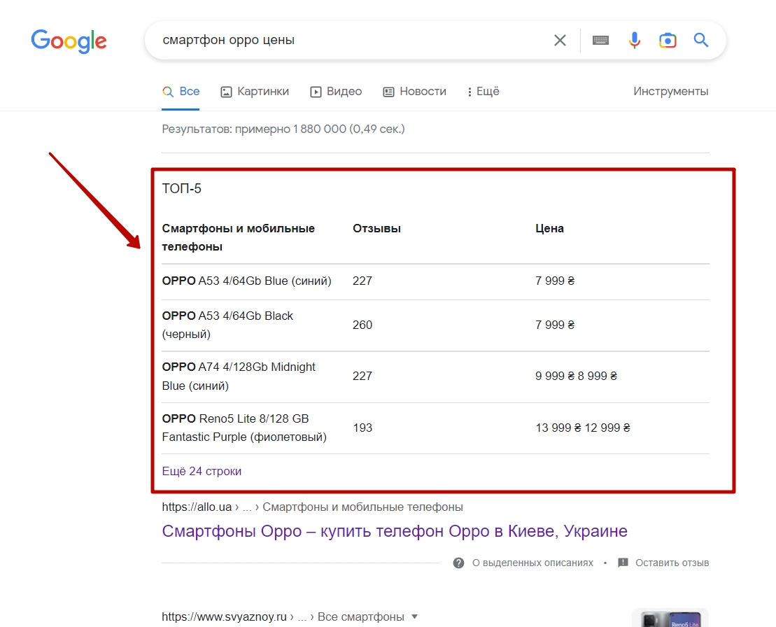This screenshot has height=627, width=776.
Task: Open the Инструменты search tools
Action: pyautogui.click(x=670, y=92)
